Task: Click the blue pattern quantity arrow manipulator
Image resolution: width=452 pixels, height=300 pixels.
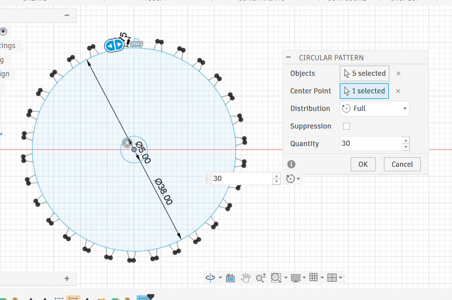Action: [115, 45]
